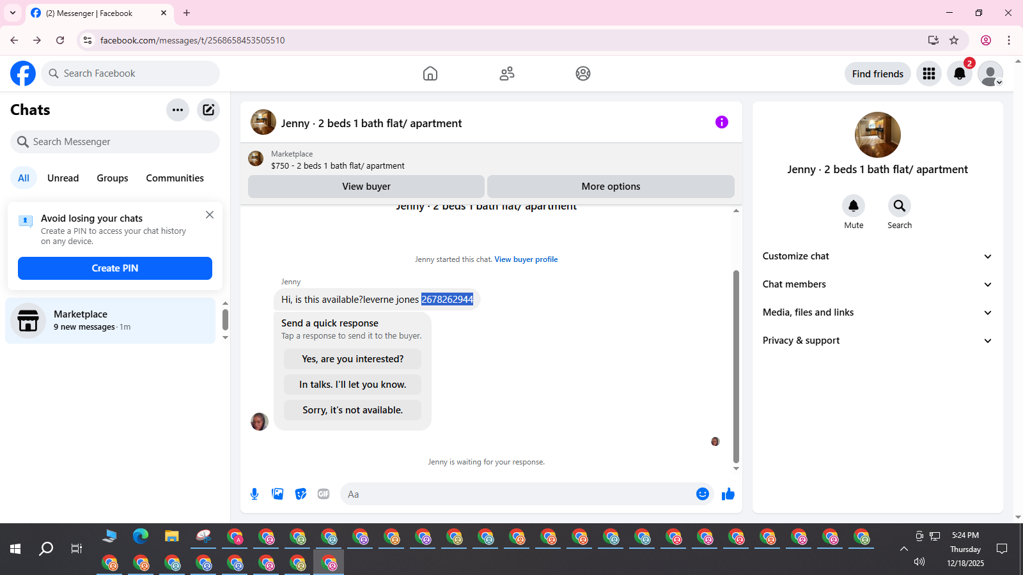
Task: Open the Groups icon in top navigation
Action: pos(583,73)
